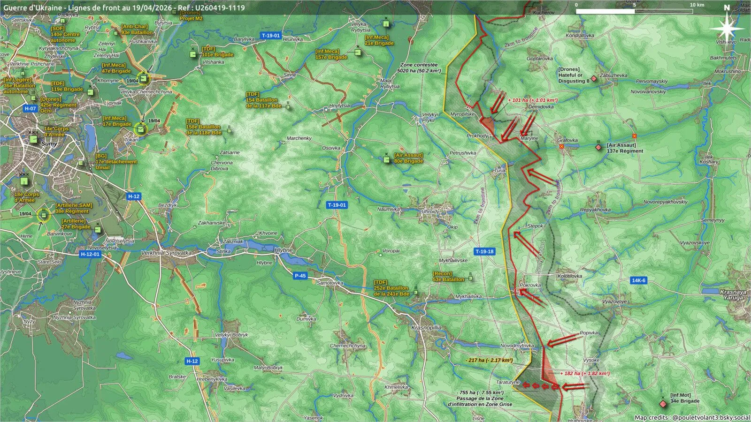Click the Taratutyne village label
The height and width of the screenshot is (422, 751).
pos(508,382)
